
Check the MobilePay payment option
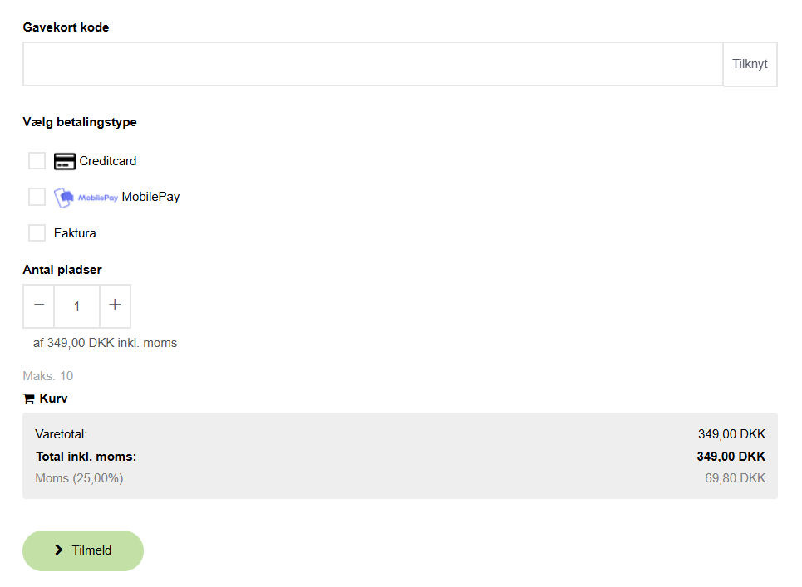pos(37,196)
